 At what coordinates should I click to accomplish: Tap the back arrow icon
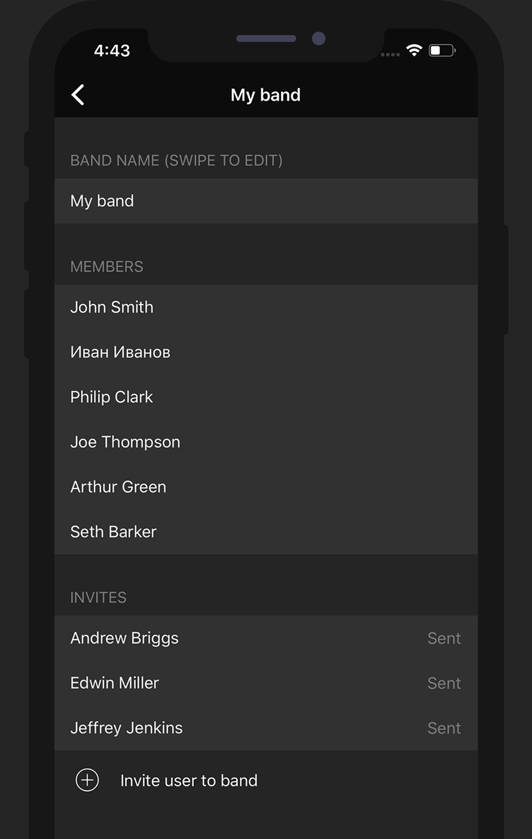pos(78,95)
